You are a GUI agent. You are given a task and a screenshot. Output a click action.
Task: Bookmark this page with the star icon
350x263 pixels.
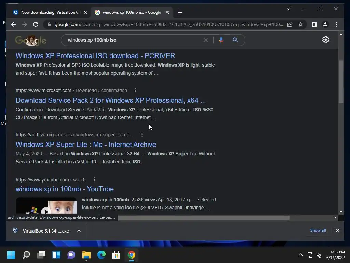tap(301, 24)
